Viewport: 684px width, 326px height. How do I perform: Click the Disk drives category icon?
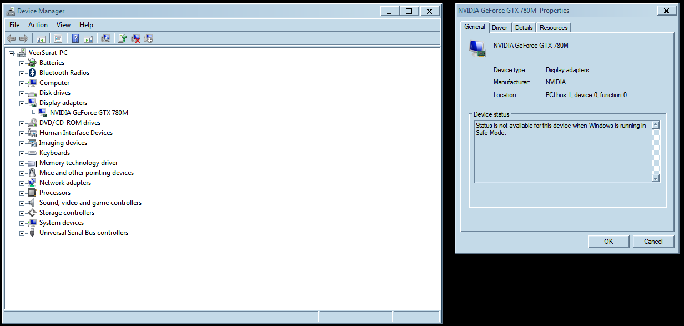(32, 93)
